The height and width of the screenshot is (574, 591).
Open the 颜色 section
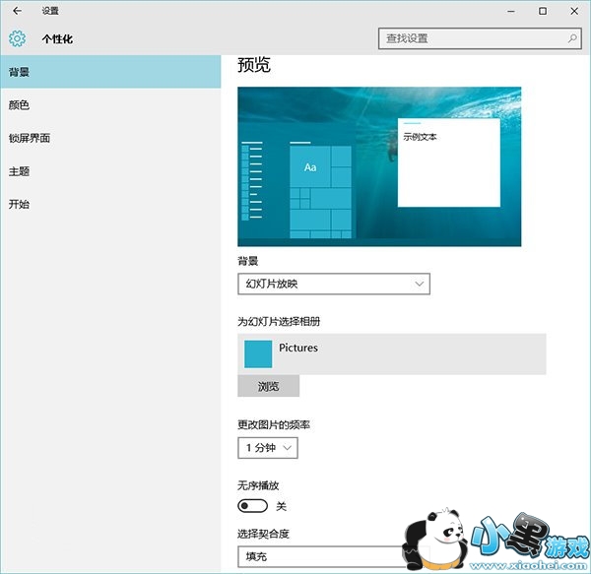pos(110,105)
